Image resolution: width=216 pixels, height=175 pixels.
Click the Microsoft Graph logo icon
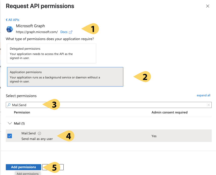pyautogui.click(x=10, y=29)
